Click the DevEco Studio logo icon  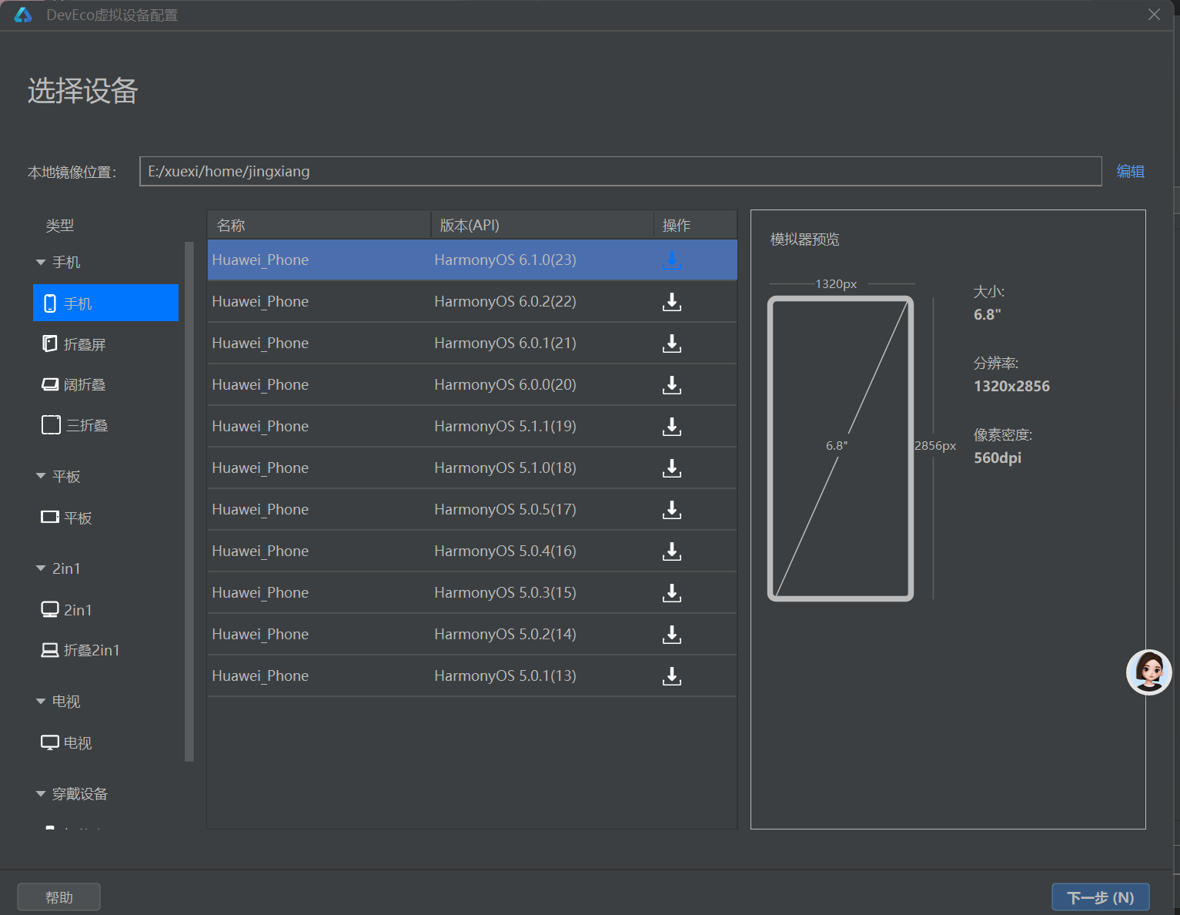click(23, 15)
